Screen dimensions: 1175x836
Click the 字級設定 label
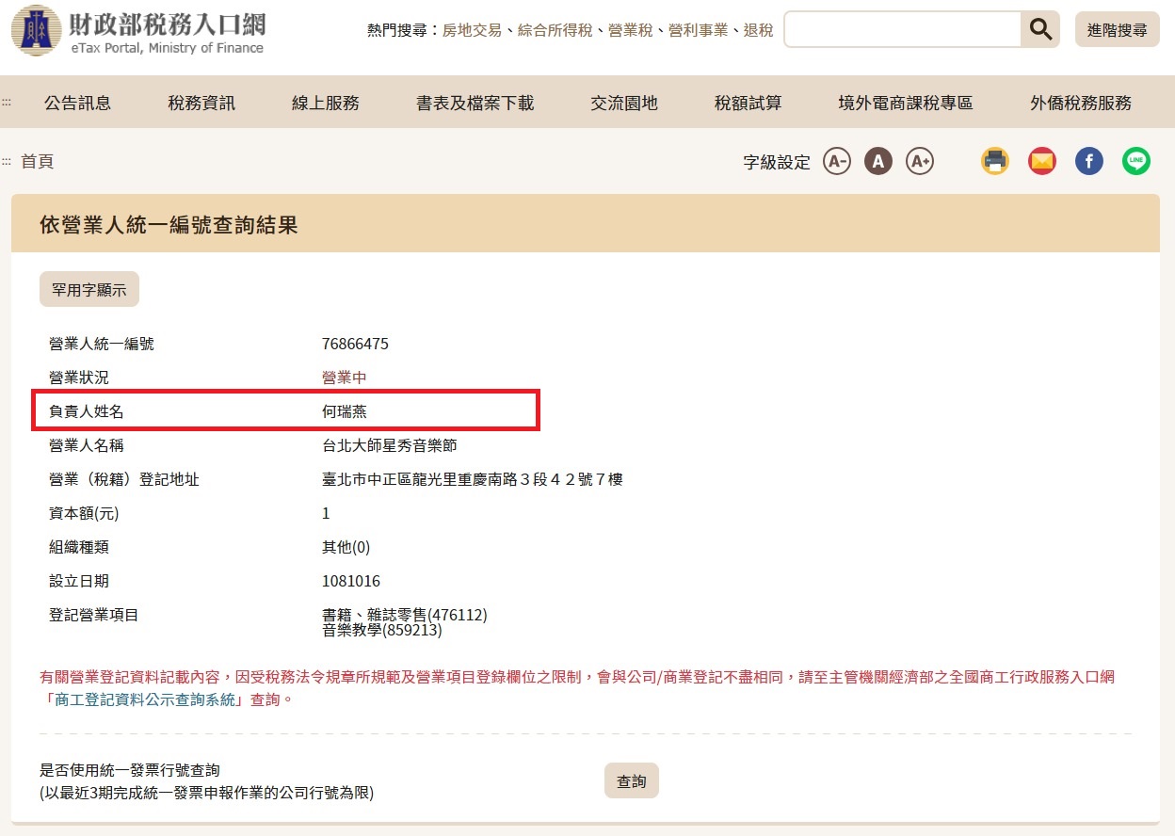point(777,162)
